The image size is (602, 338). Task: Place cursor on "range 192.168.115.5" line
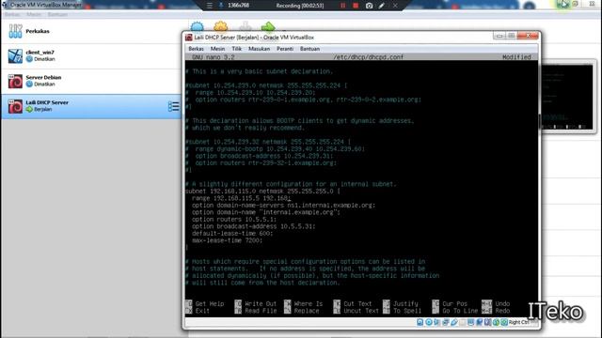[x=241, y=198]
